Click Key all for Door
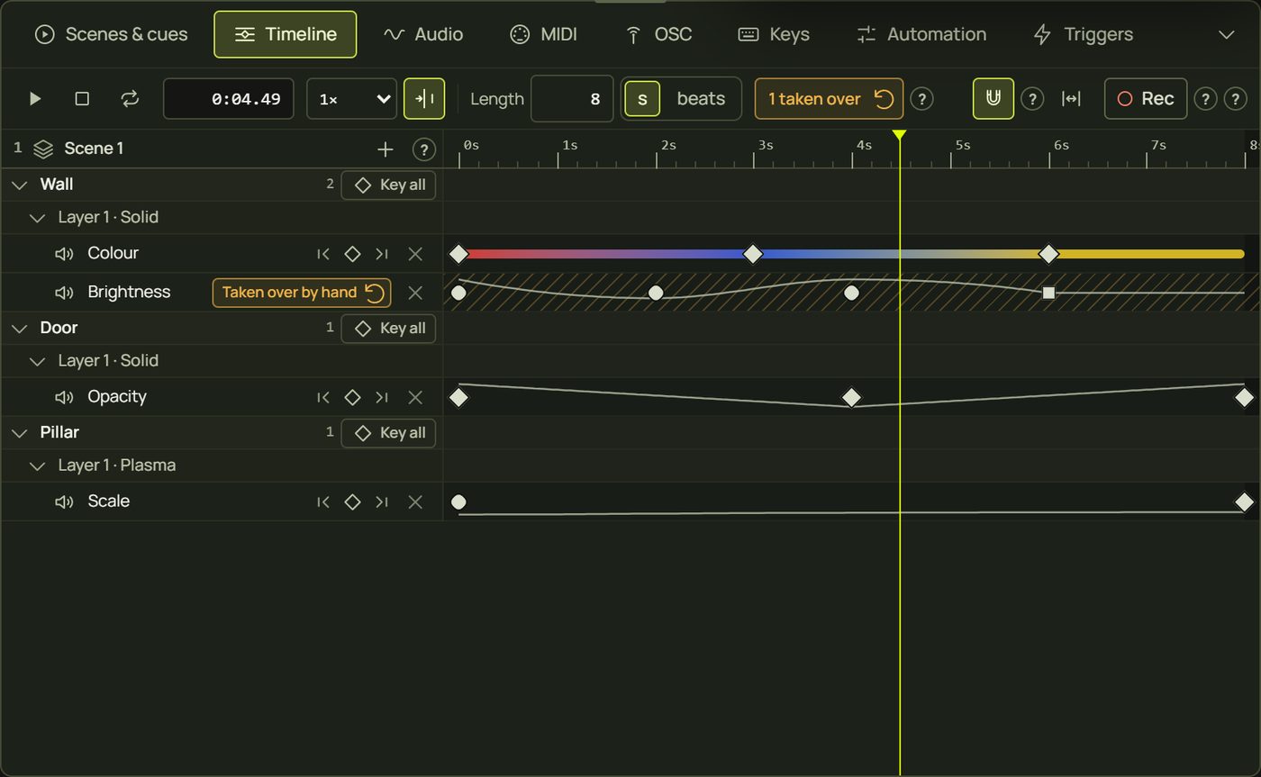The width and height of the screenshot is (1261, 777). (388, 328)
